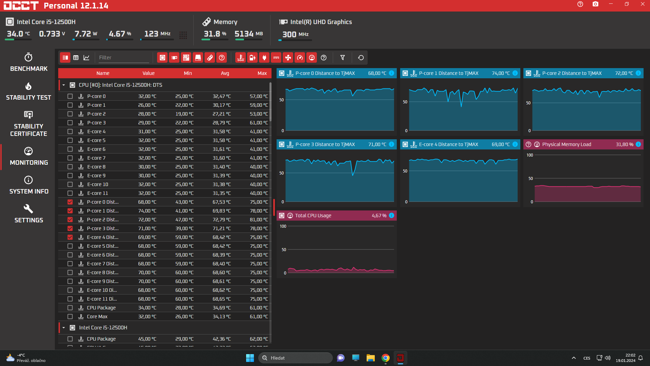Viewport: 650px width, 366px height.
Task: Collapse the Intel Core i5-12500H sensor group
Action: [64, 328]
